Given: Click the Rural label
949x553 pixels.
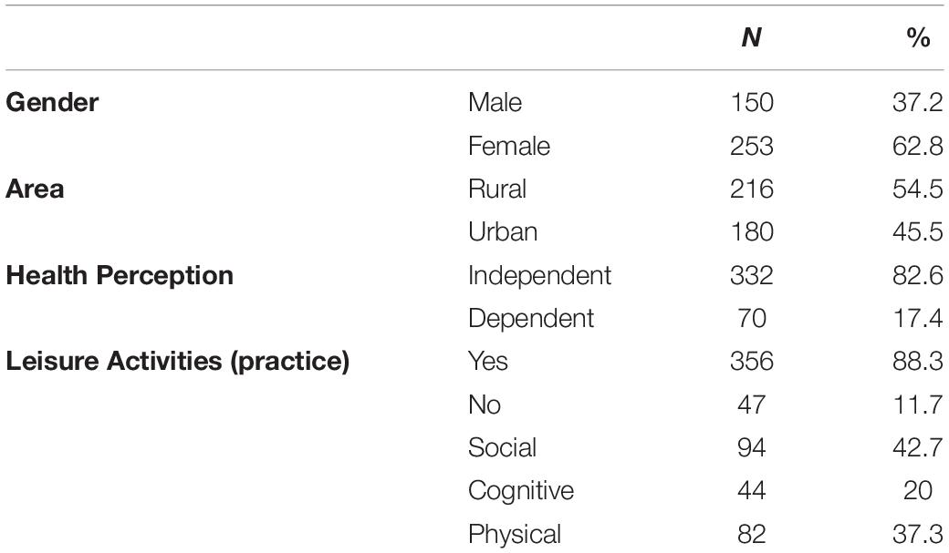Looking at the screenshot, I should pyautogui.click(x=497, y=189).
